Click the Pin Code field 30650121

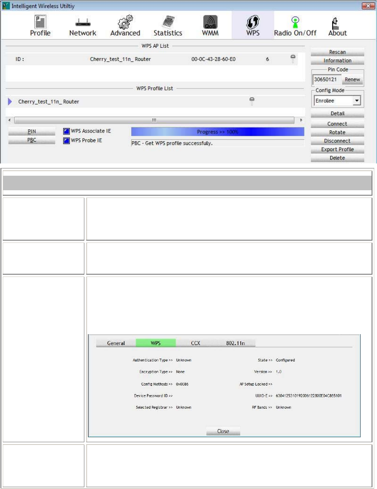(327, 79)
